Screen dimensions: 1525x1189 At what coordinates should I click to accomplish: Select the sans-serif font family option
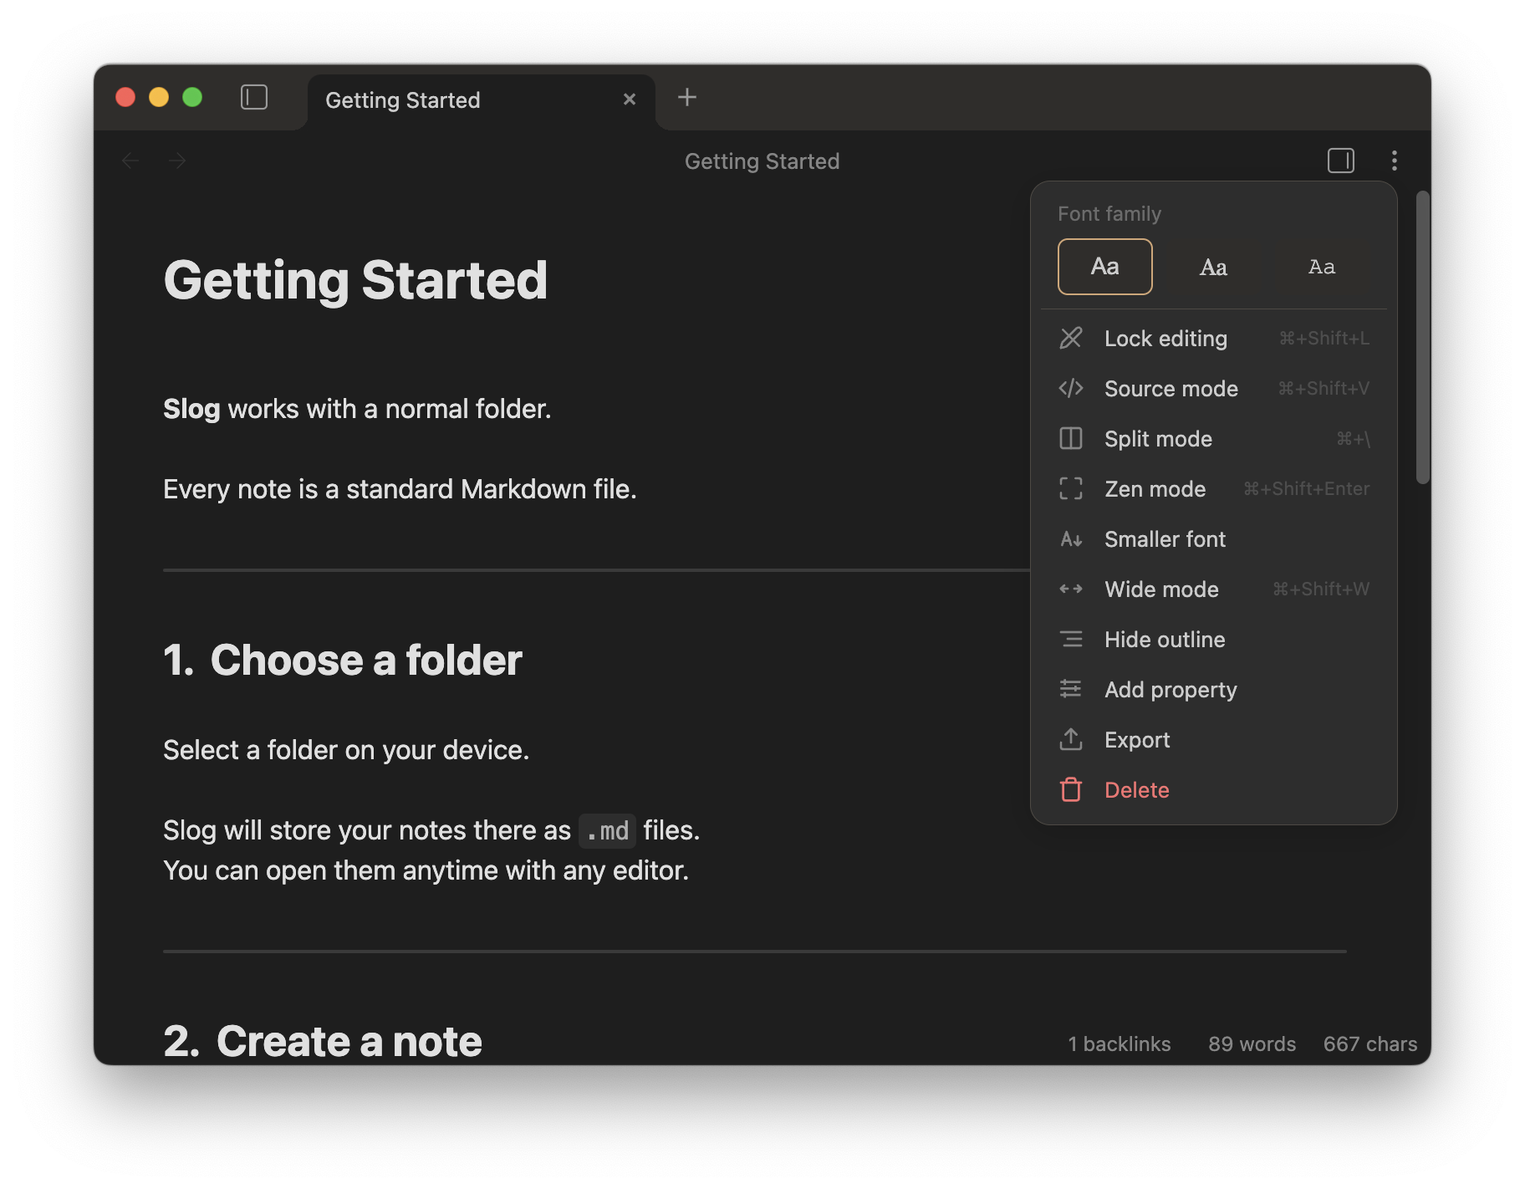coord(1104,267)
